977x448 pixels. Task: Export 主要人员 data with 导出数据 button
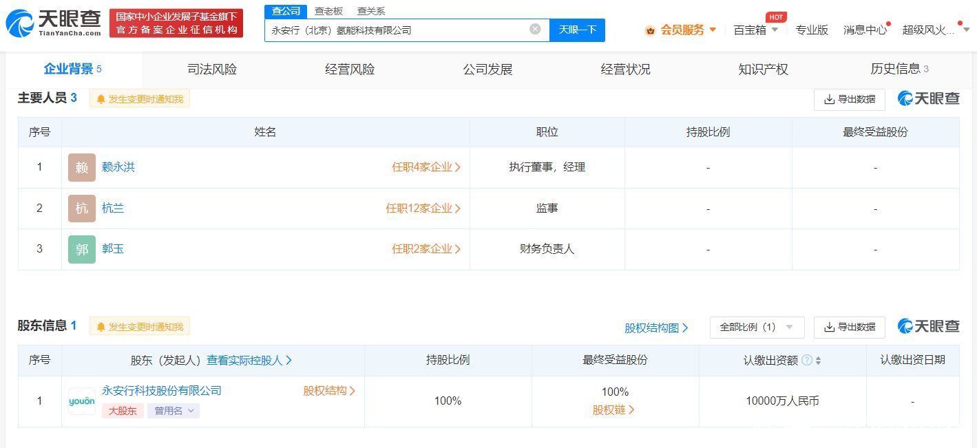(x=849, y=99)
